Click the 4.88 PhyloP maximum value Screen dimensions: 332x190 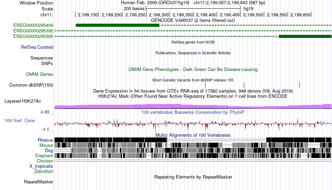(45, 112)
